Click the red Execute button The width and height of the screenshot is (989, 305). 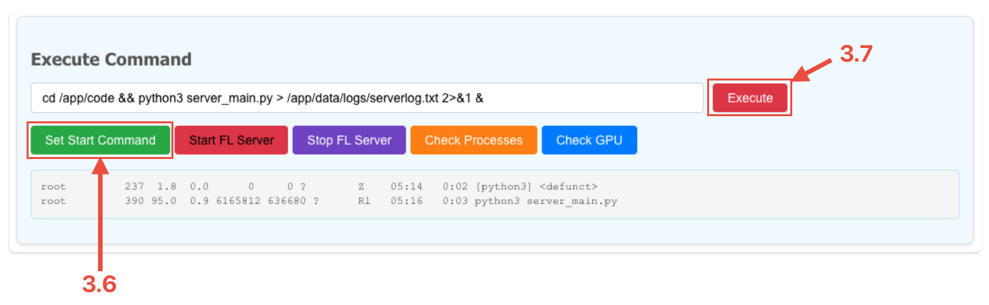(750, 99)
